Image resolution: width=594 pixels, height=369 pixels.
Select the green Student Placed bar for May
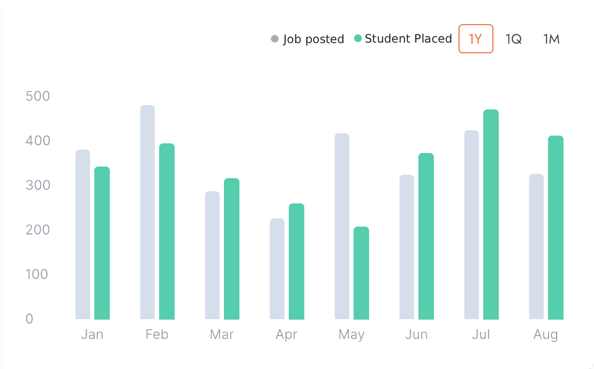(361, 273)
